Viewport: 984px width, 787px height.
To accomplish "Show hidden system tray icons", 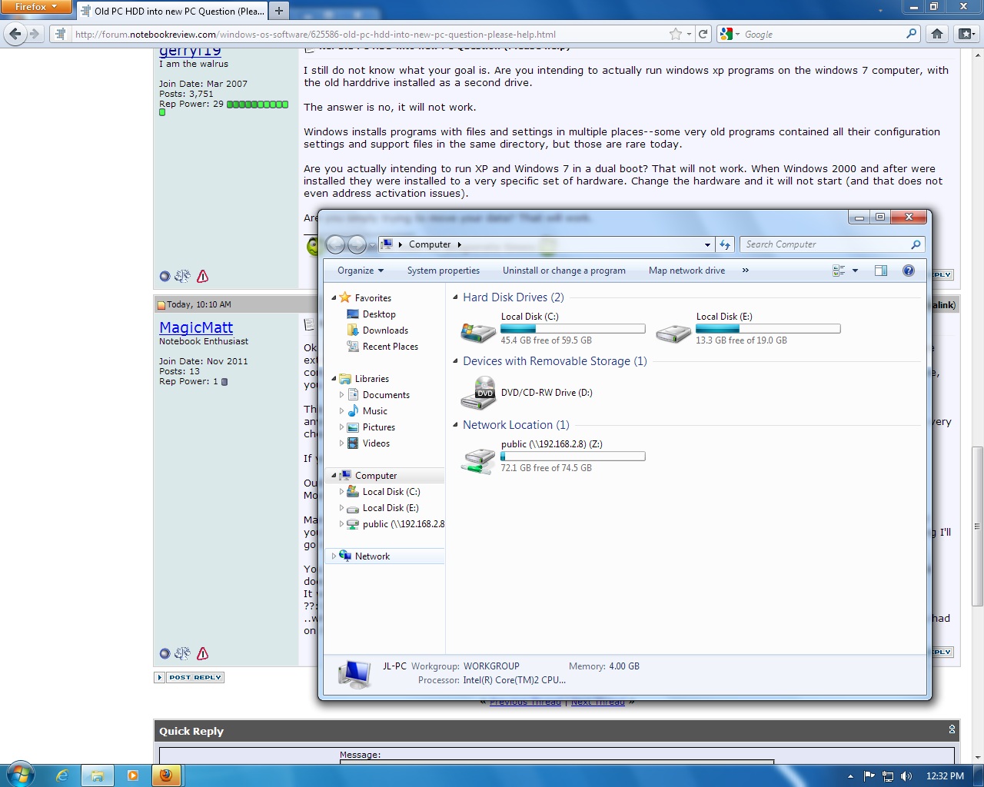I will click(x=850, y=776).
